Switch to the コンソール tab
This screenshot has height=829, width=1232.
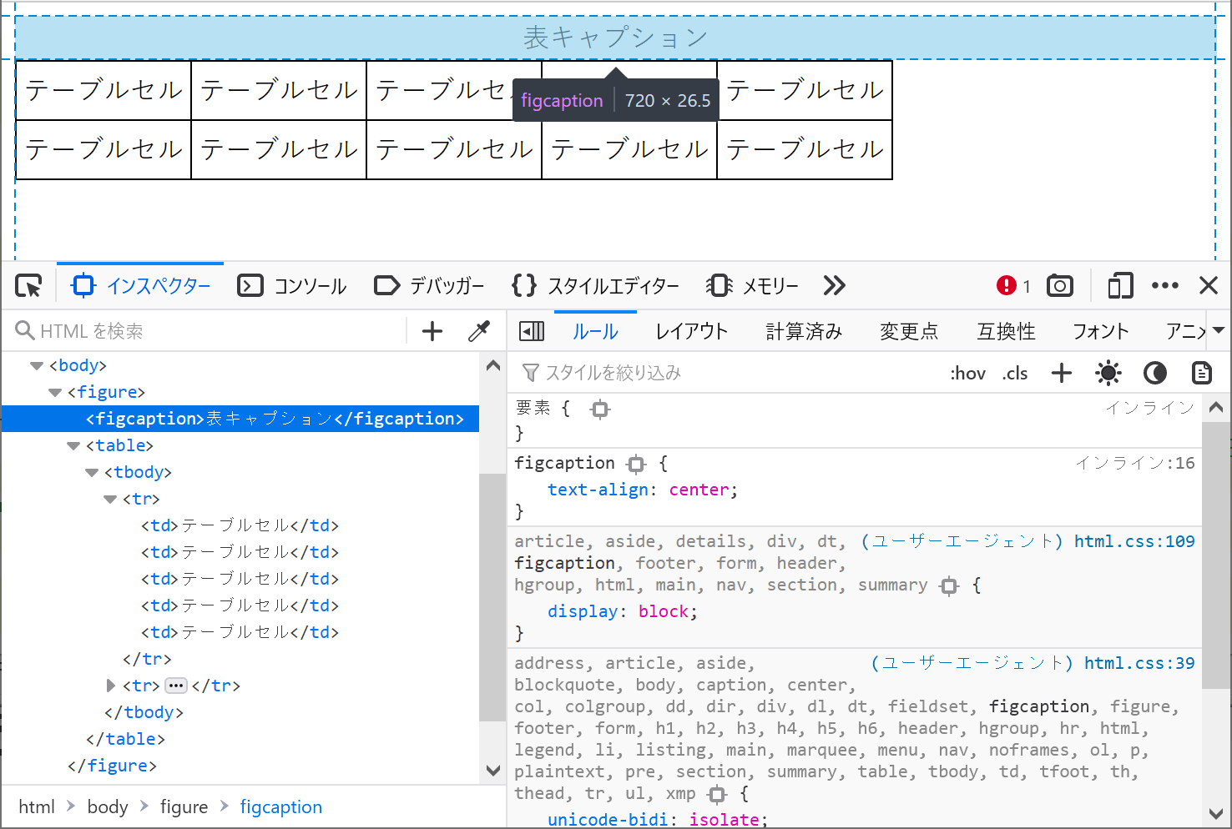point(293,286)
